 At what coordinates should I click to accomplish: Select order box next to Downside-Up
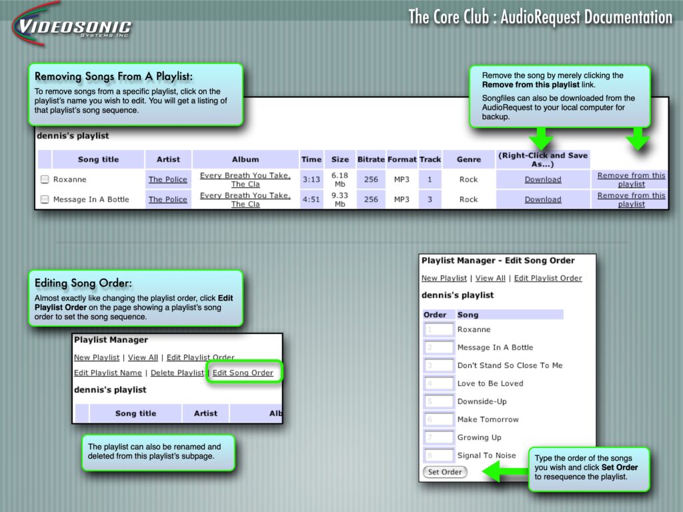438,402
